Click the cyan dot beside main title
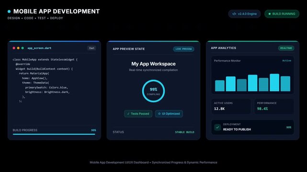Image resolution: width=307 pixels, height=172 pixels. pyautogui.click(x=9, y=11)
